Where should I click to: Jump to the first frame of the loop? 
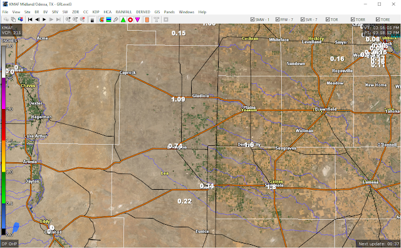click(x=30, y=19)
